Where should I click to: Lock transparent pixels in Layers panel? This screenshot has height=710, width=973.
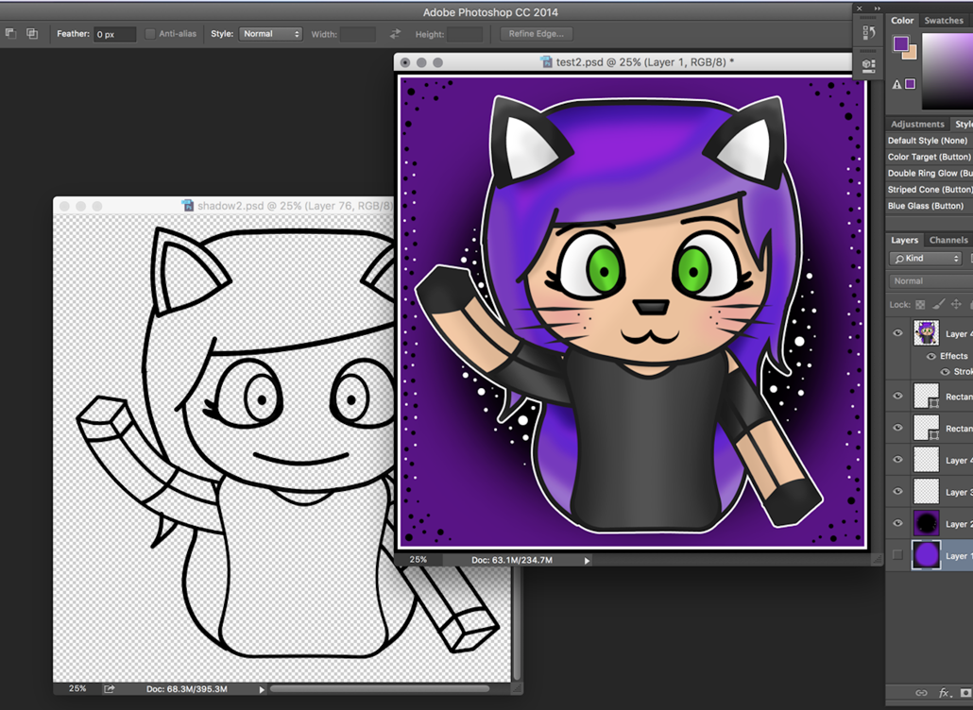(920, 305)
